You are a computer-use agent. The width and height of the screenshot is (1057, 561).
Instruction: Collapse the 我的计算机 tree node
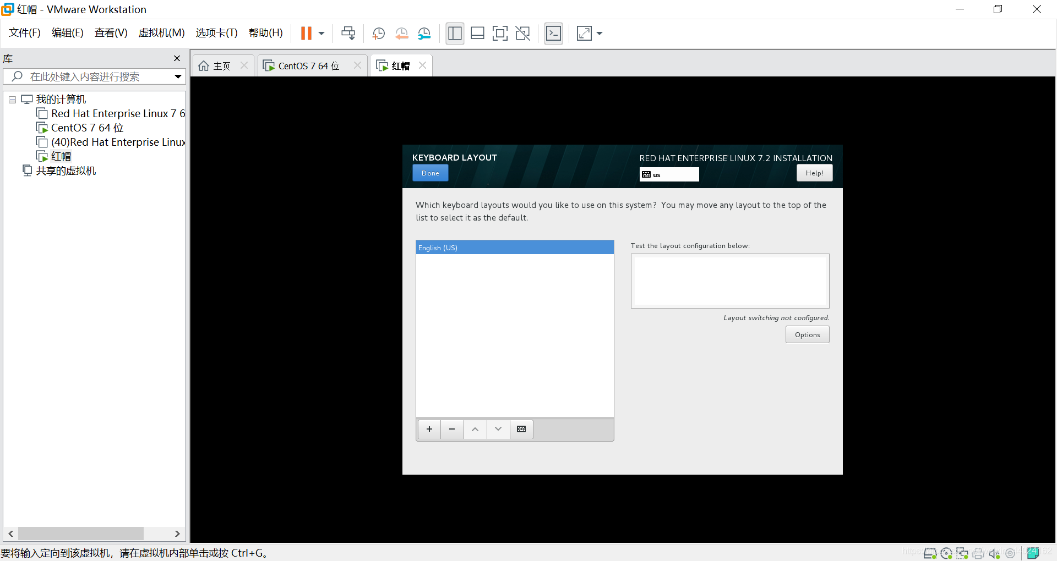point(12,100)
